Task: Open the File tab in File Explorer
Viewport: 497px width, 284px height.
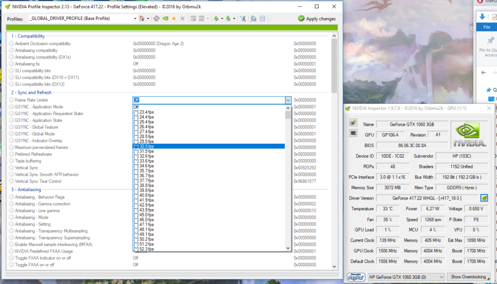Action: tap(486, 27)
